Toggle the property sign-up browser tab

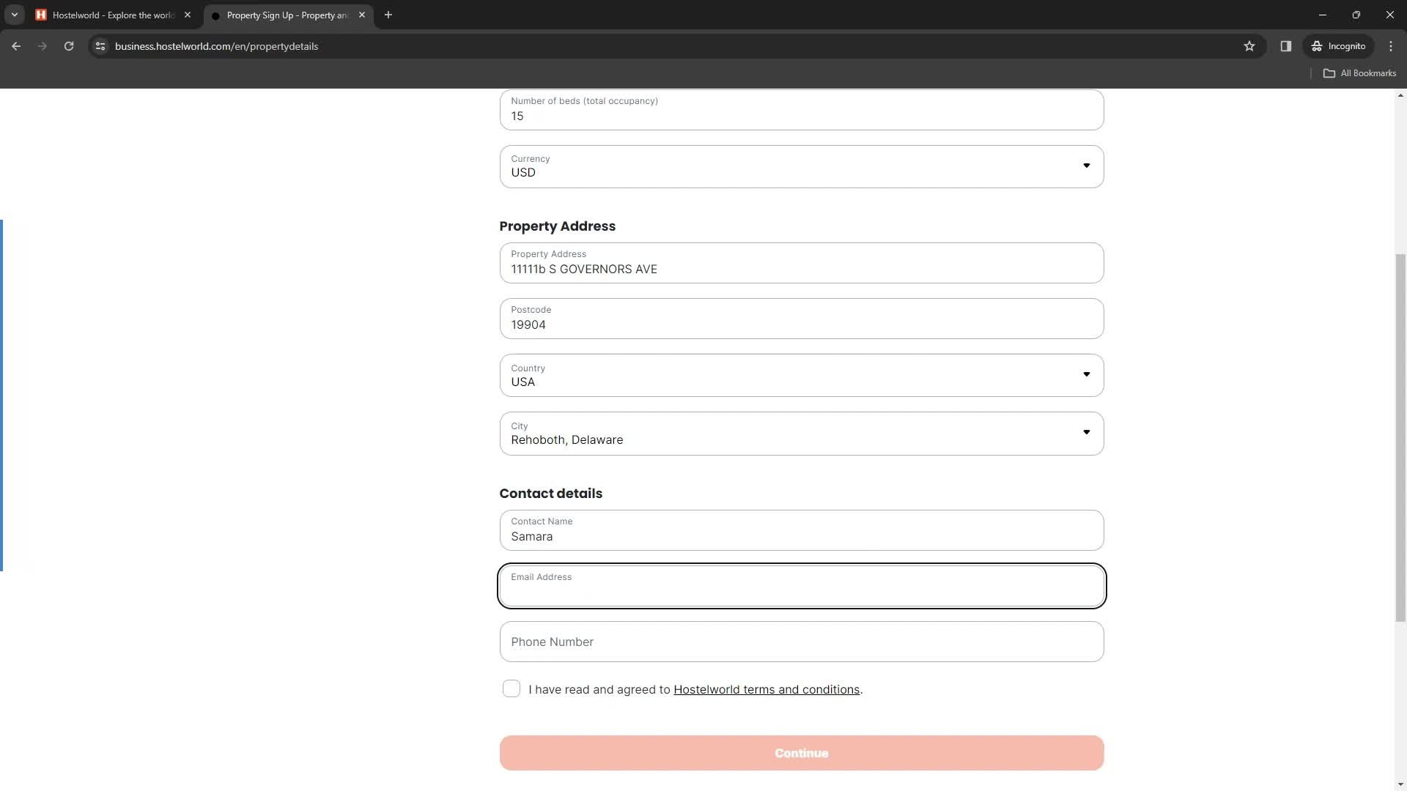pyautogui.click(x=287, y=15)
